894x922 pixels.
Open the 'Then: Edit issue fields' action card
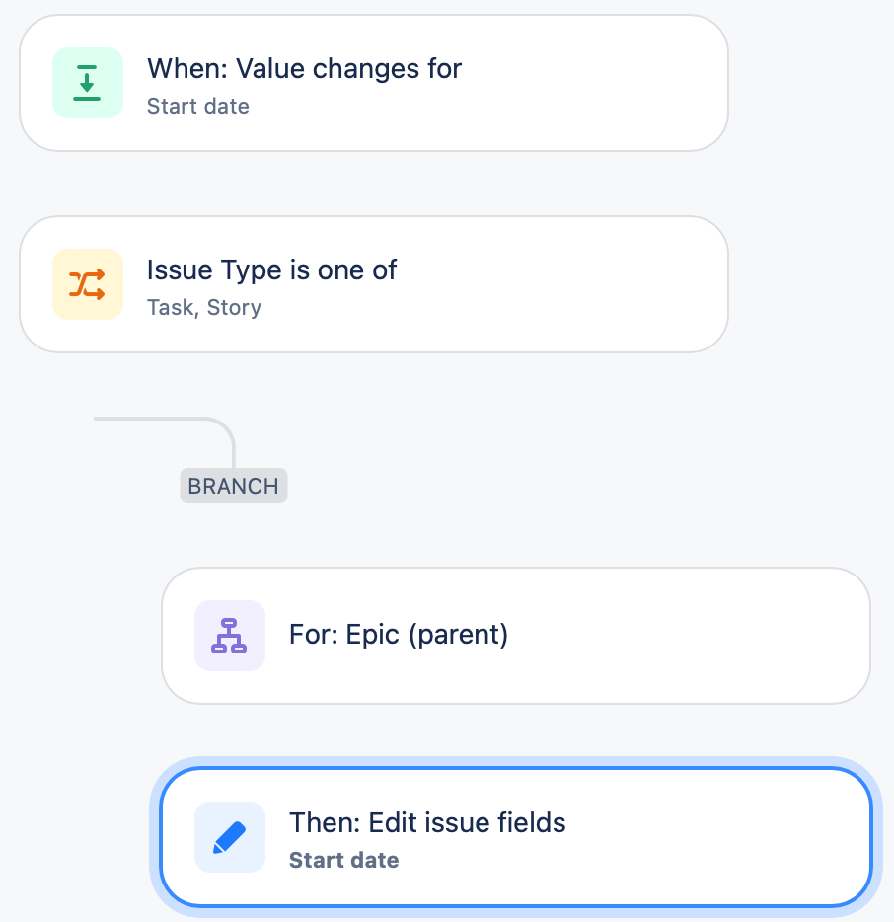coord(515,837)
